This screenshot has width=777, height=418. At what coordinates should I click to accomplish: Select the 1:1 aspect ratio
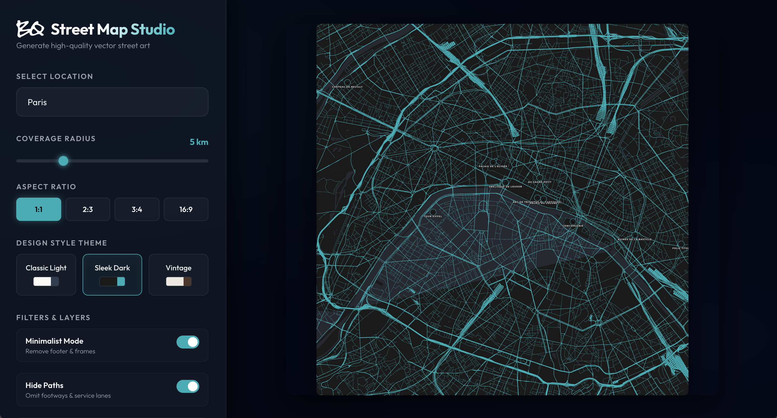pos(39,209)
